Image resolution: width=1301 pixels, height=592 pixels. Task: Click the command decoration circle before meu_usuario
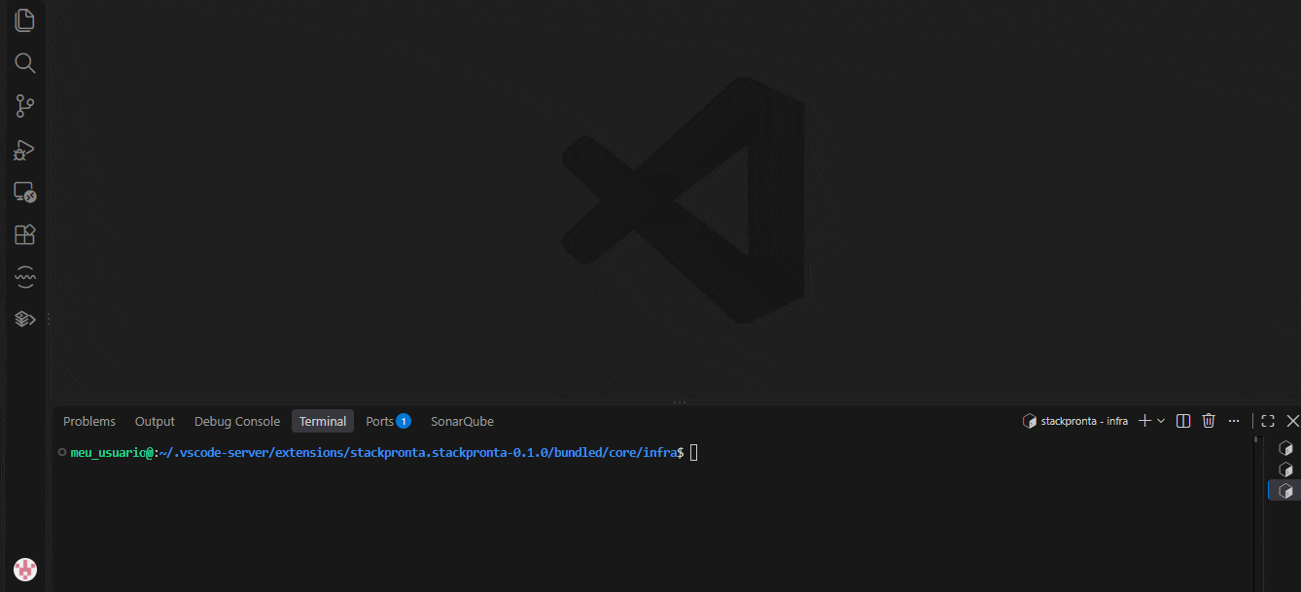[x=62, y=452]
